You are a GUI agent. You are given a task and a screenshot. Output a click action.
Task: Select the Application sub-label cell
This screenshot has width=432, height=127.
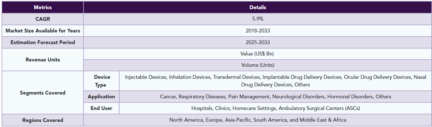102,96
